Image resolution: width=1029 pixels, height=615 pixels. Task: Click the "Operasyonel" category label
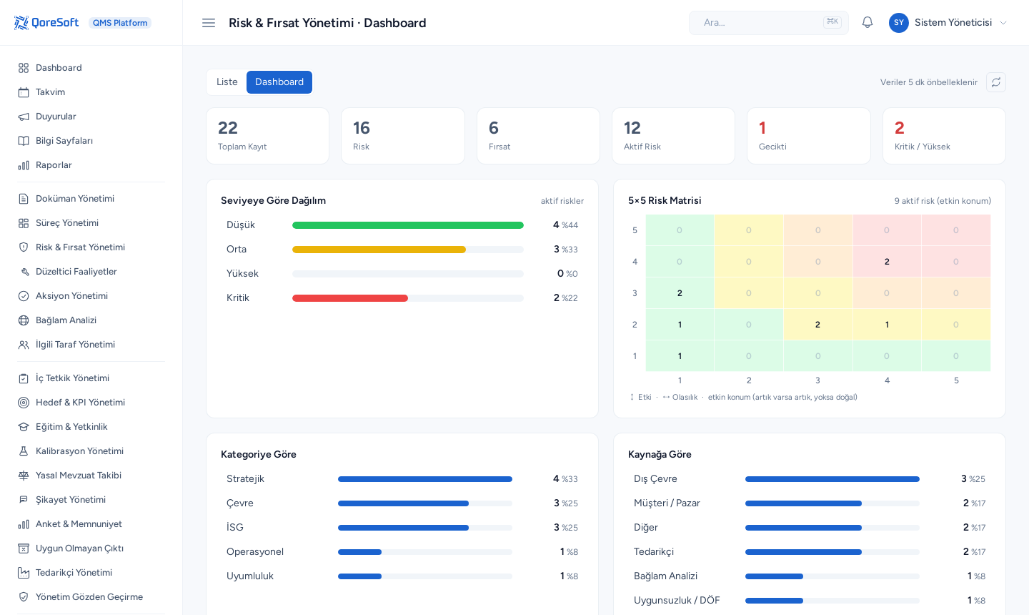pos(255,552)
